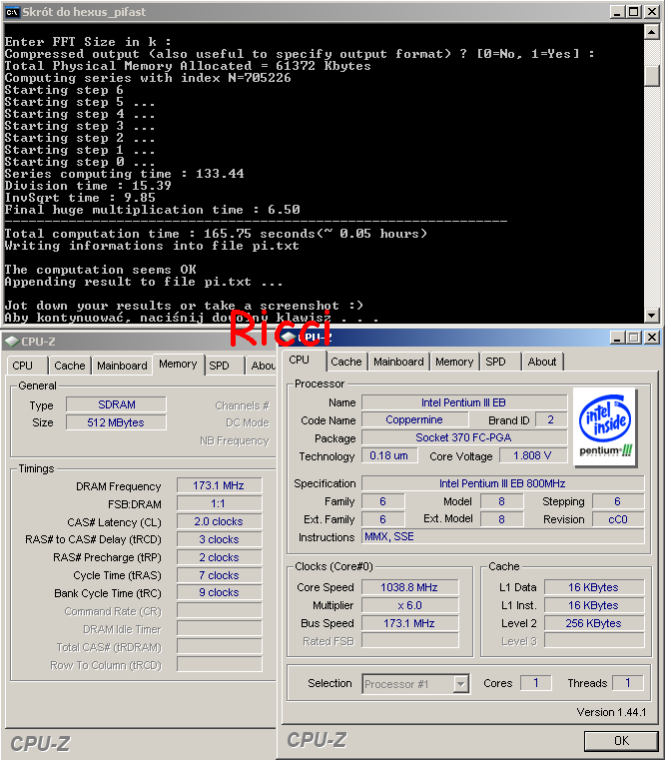
Task: Click the L1 Data value '16 KBytes'
Action: [x=594, y=587]
